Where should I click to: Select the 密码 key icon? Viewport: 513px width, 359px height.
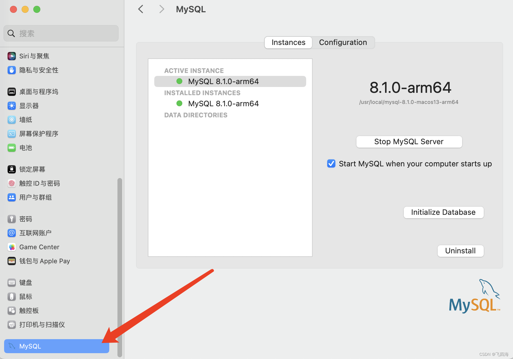coord(12,219)
